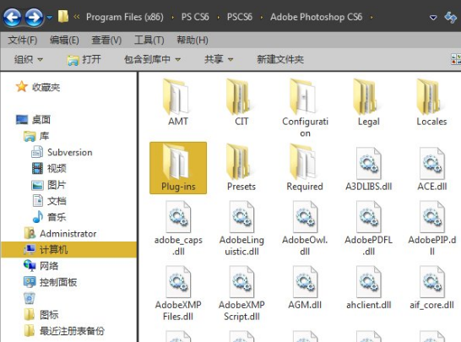Open the 组织 dropdown in toolbar
This screenshot has height=342, width=461.
coord(29,59)
